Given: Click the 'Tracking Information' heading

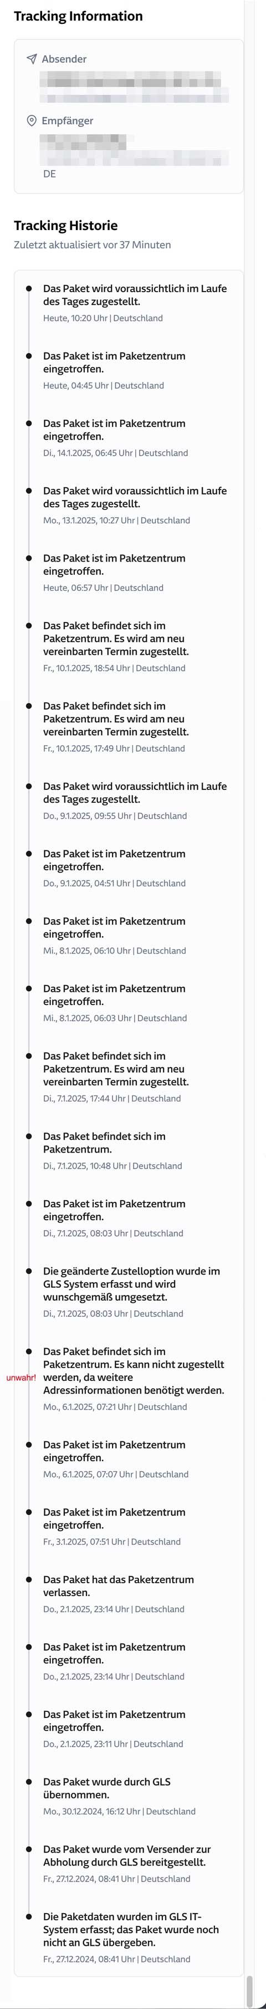Looking at the screenshot, I should [x=78, y=17].
